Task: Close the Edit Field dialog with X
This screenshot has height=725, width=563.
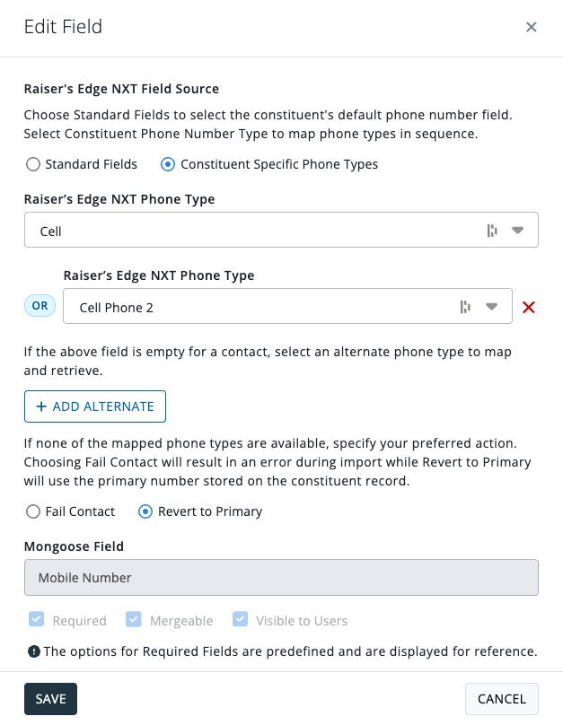Action: [x=532, y=27]
